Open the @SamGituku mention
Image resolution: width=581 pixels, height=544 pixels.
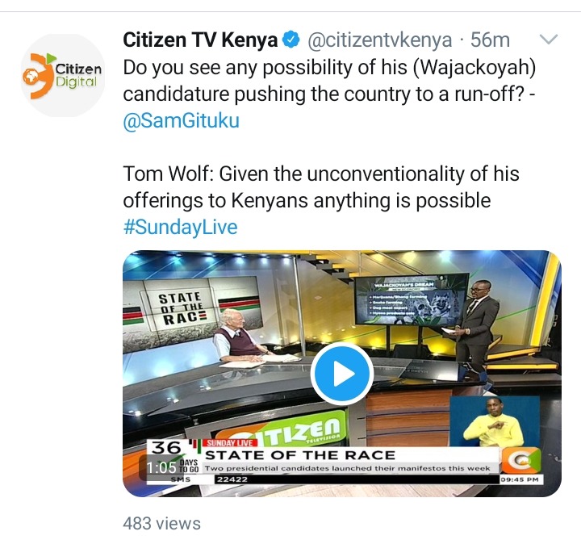click(x=182, y=120)
